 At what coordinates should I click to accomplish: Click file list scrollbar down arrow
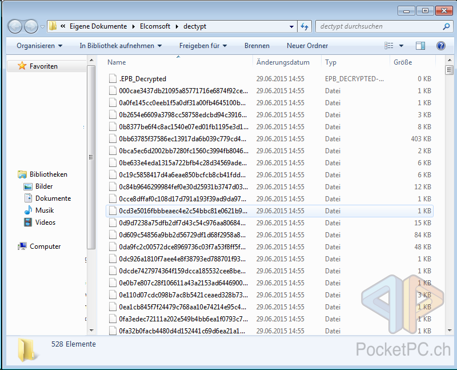coord(450,331)
